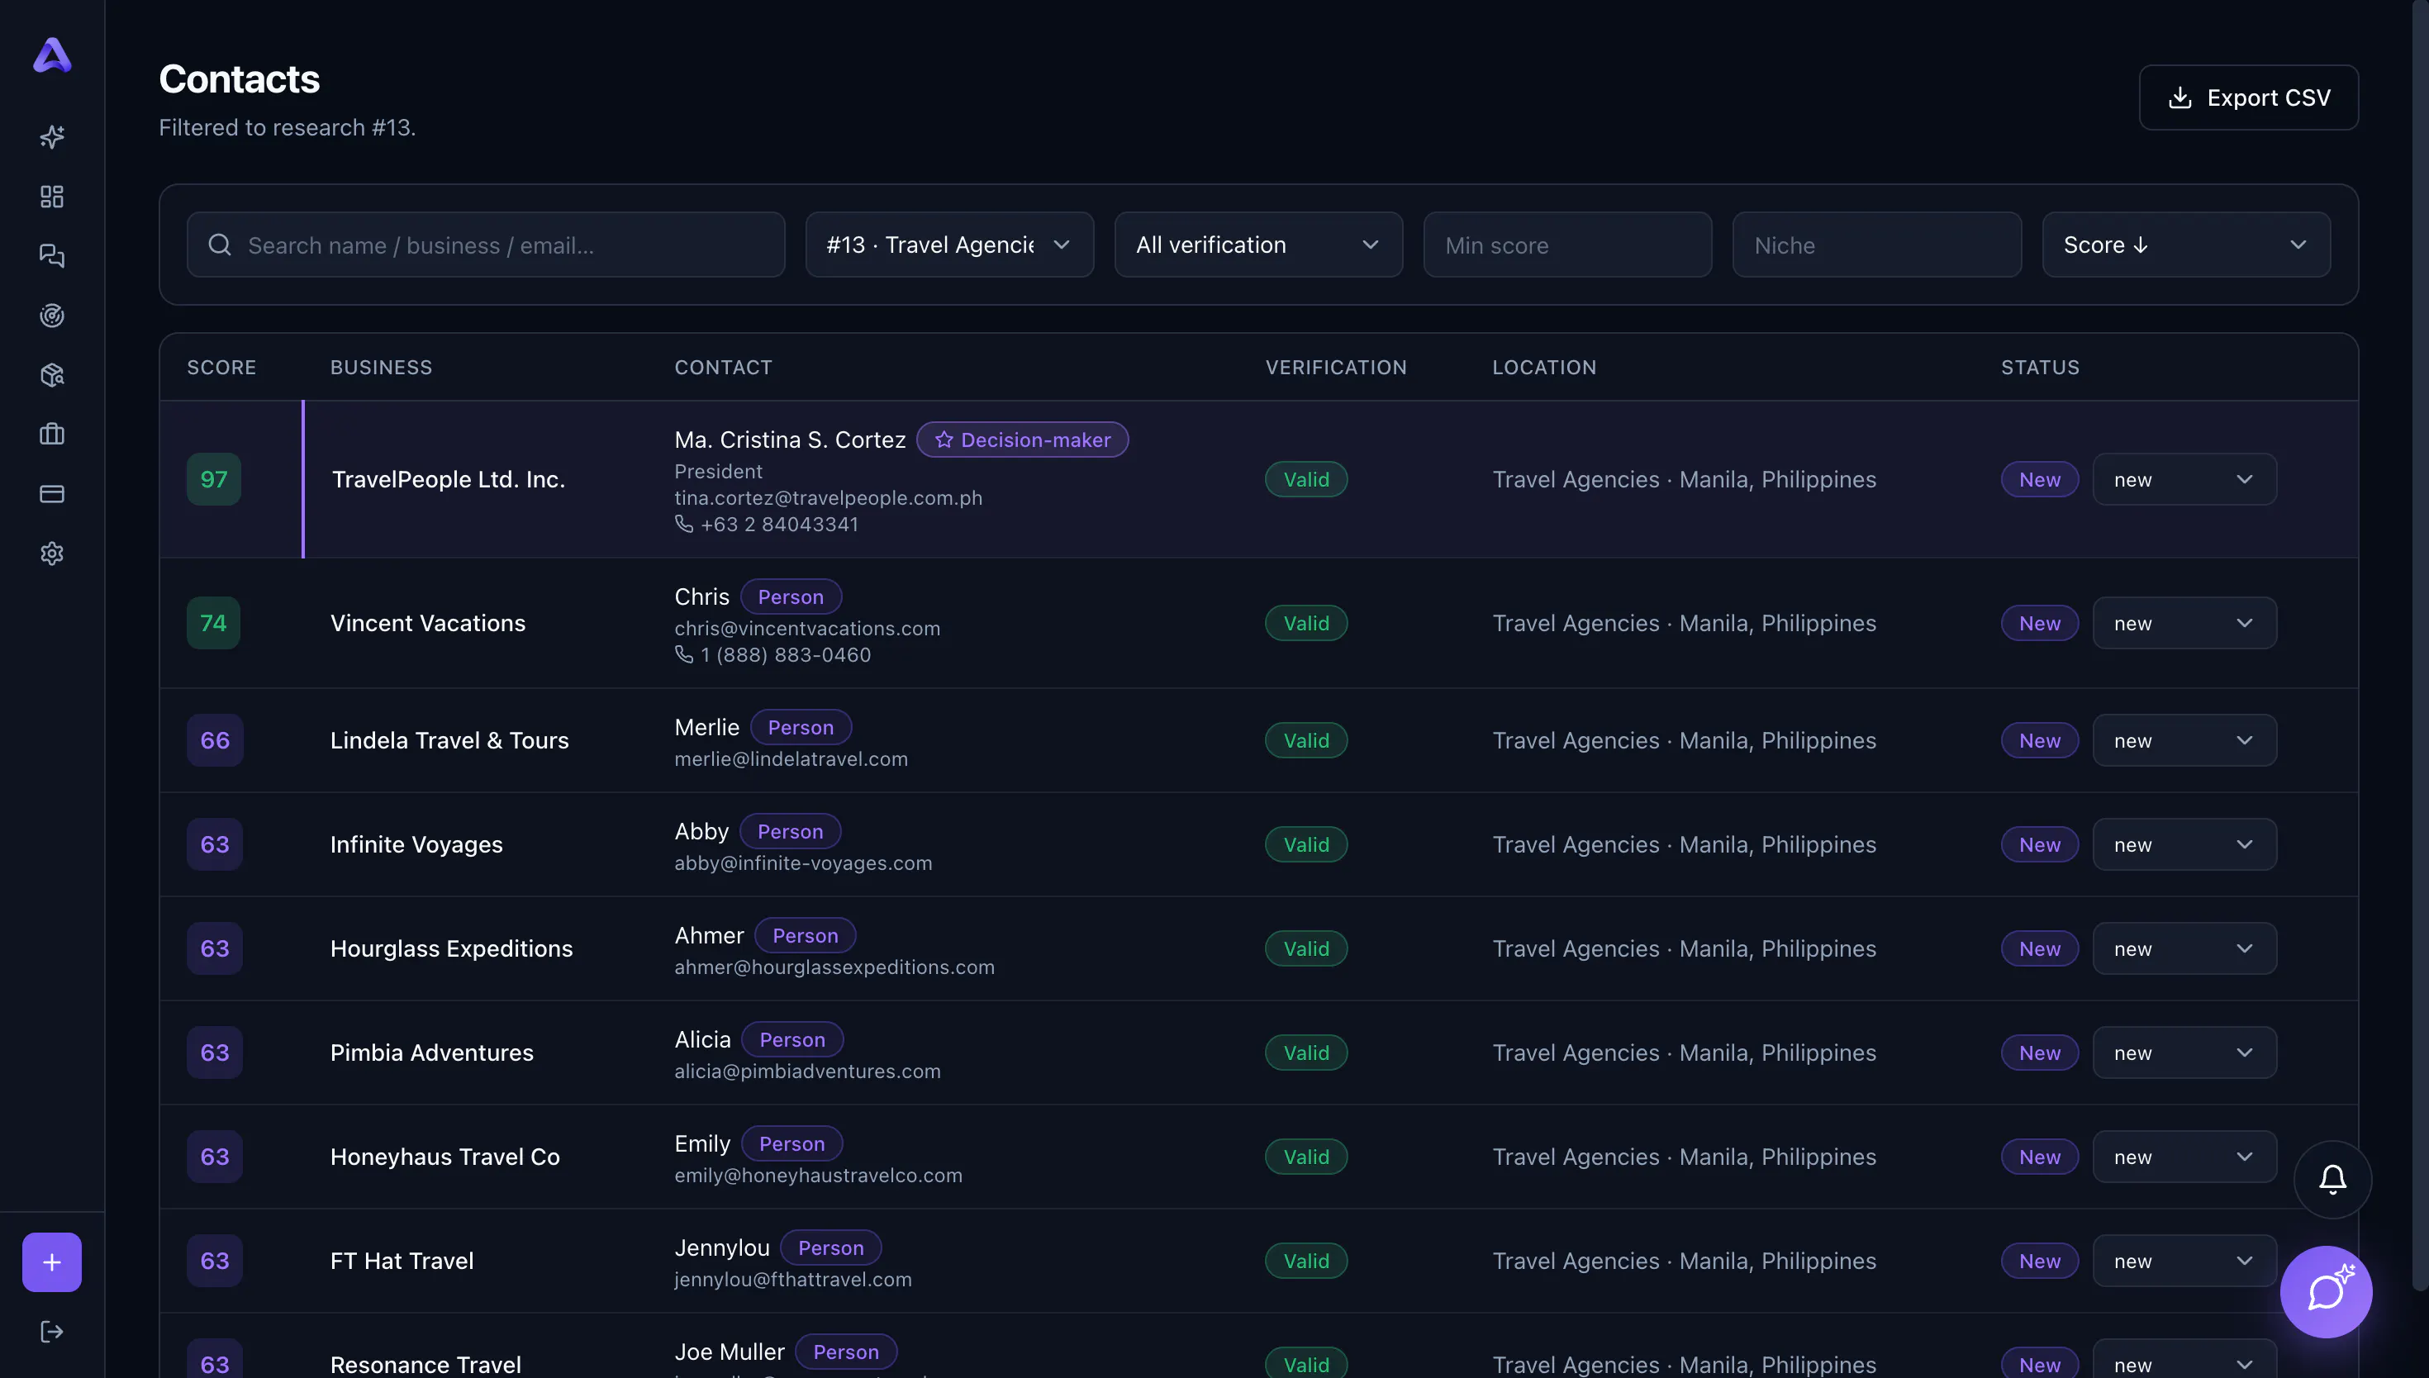Image resolution: width=2429 pixels, height=1378 pixels.
Task: Open status dropdown for Honeyhaus Travel Co
Action: click(x=2185, y=1157)
